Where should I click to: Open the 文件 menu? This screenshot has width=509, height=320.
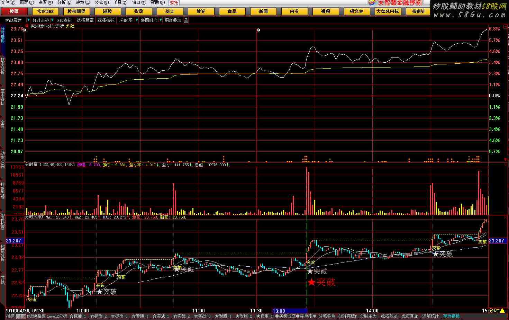8,2
